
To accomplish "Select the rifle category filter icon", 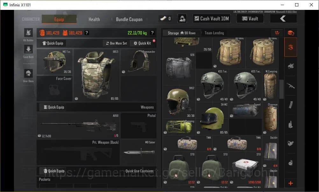I will (290, 85).
